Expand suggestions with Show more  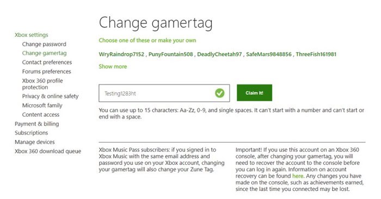[x=113, y=66]
